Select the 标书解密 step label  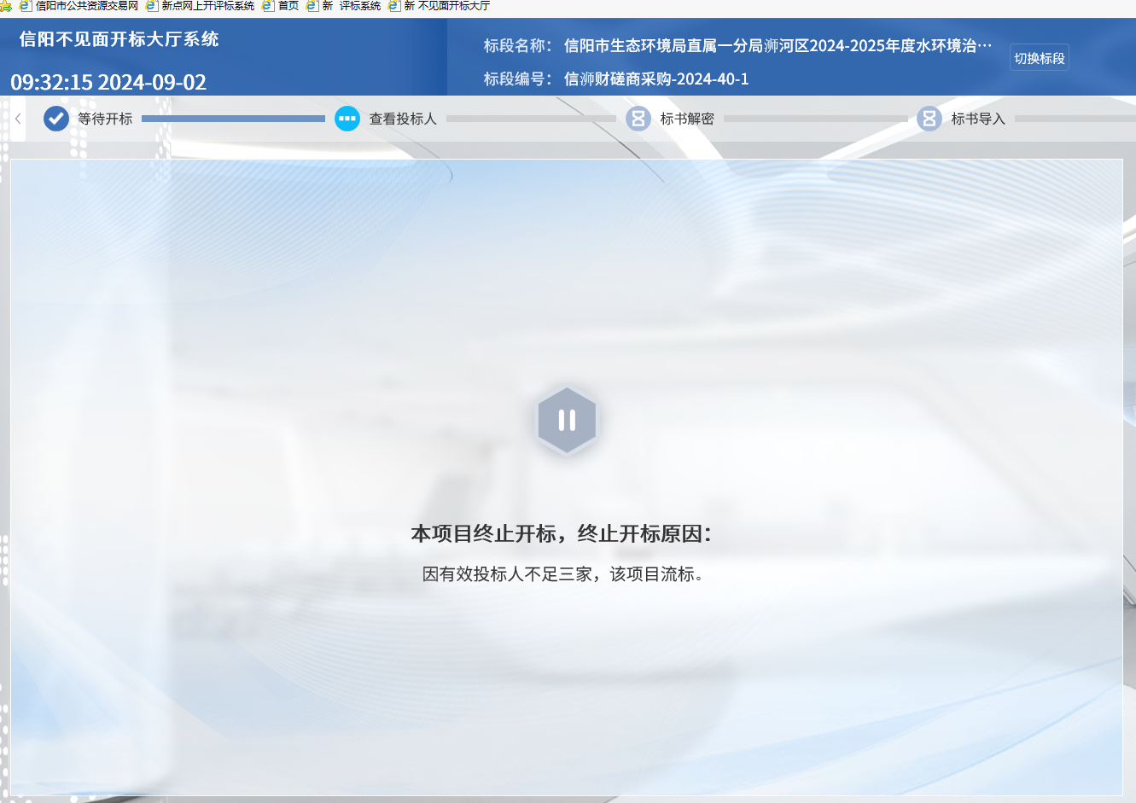tap(687, 119)
